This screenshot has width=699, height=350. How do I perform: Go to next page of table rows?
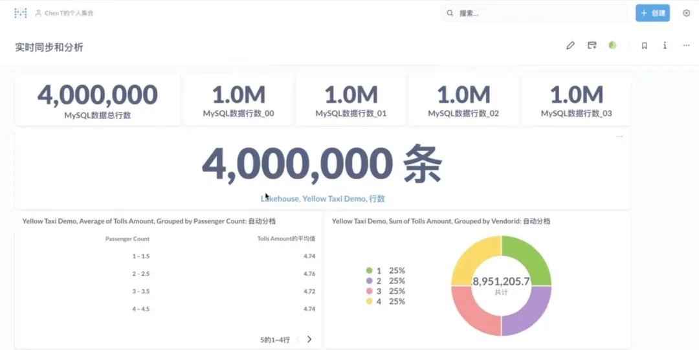click(309, 339)
